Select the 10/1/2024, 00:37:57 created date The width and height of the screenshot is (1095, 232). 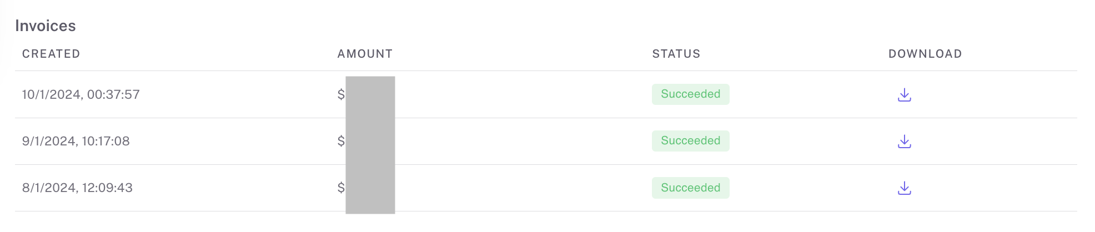click(81, 94)
